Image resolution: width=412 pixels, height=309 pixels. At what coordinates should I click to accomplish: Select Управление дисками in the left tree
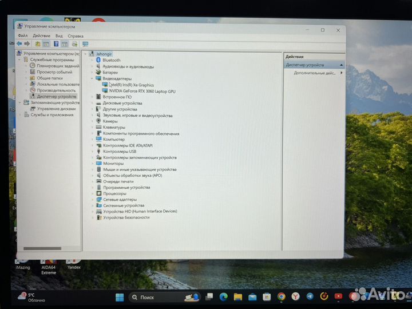click(x=56, y=108)
